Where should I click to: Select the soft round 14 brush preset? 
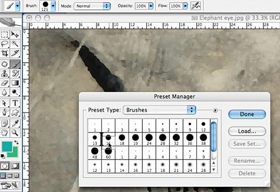pos(122,166)
